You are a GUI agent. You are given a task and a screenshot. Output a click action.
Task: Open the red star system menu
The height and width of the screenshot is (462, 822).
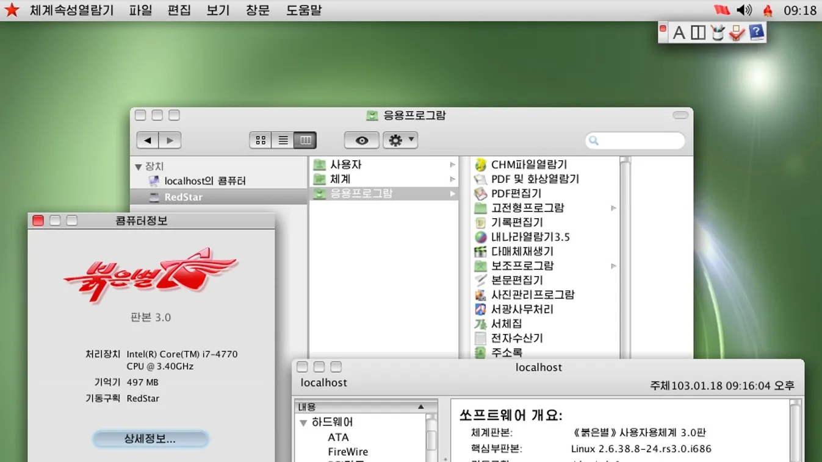pyautogui.click(x=12, y=10)
